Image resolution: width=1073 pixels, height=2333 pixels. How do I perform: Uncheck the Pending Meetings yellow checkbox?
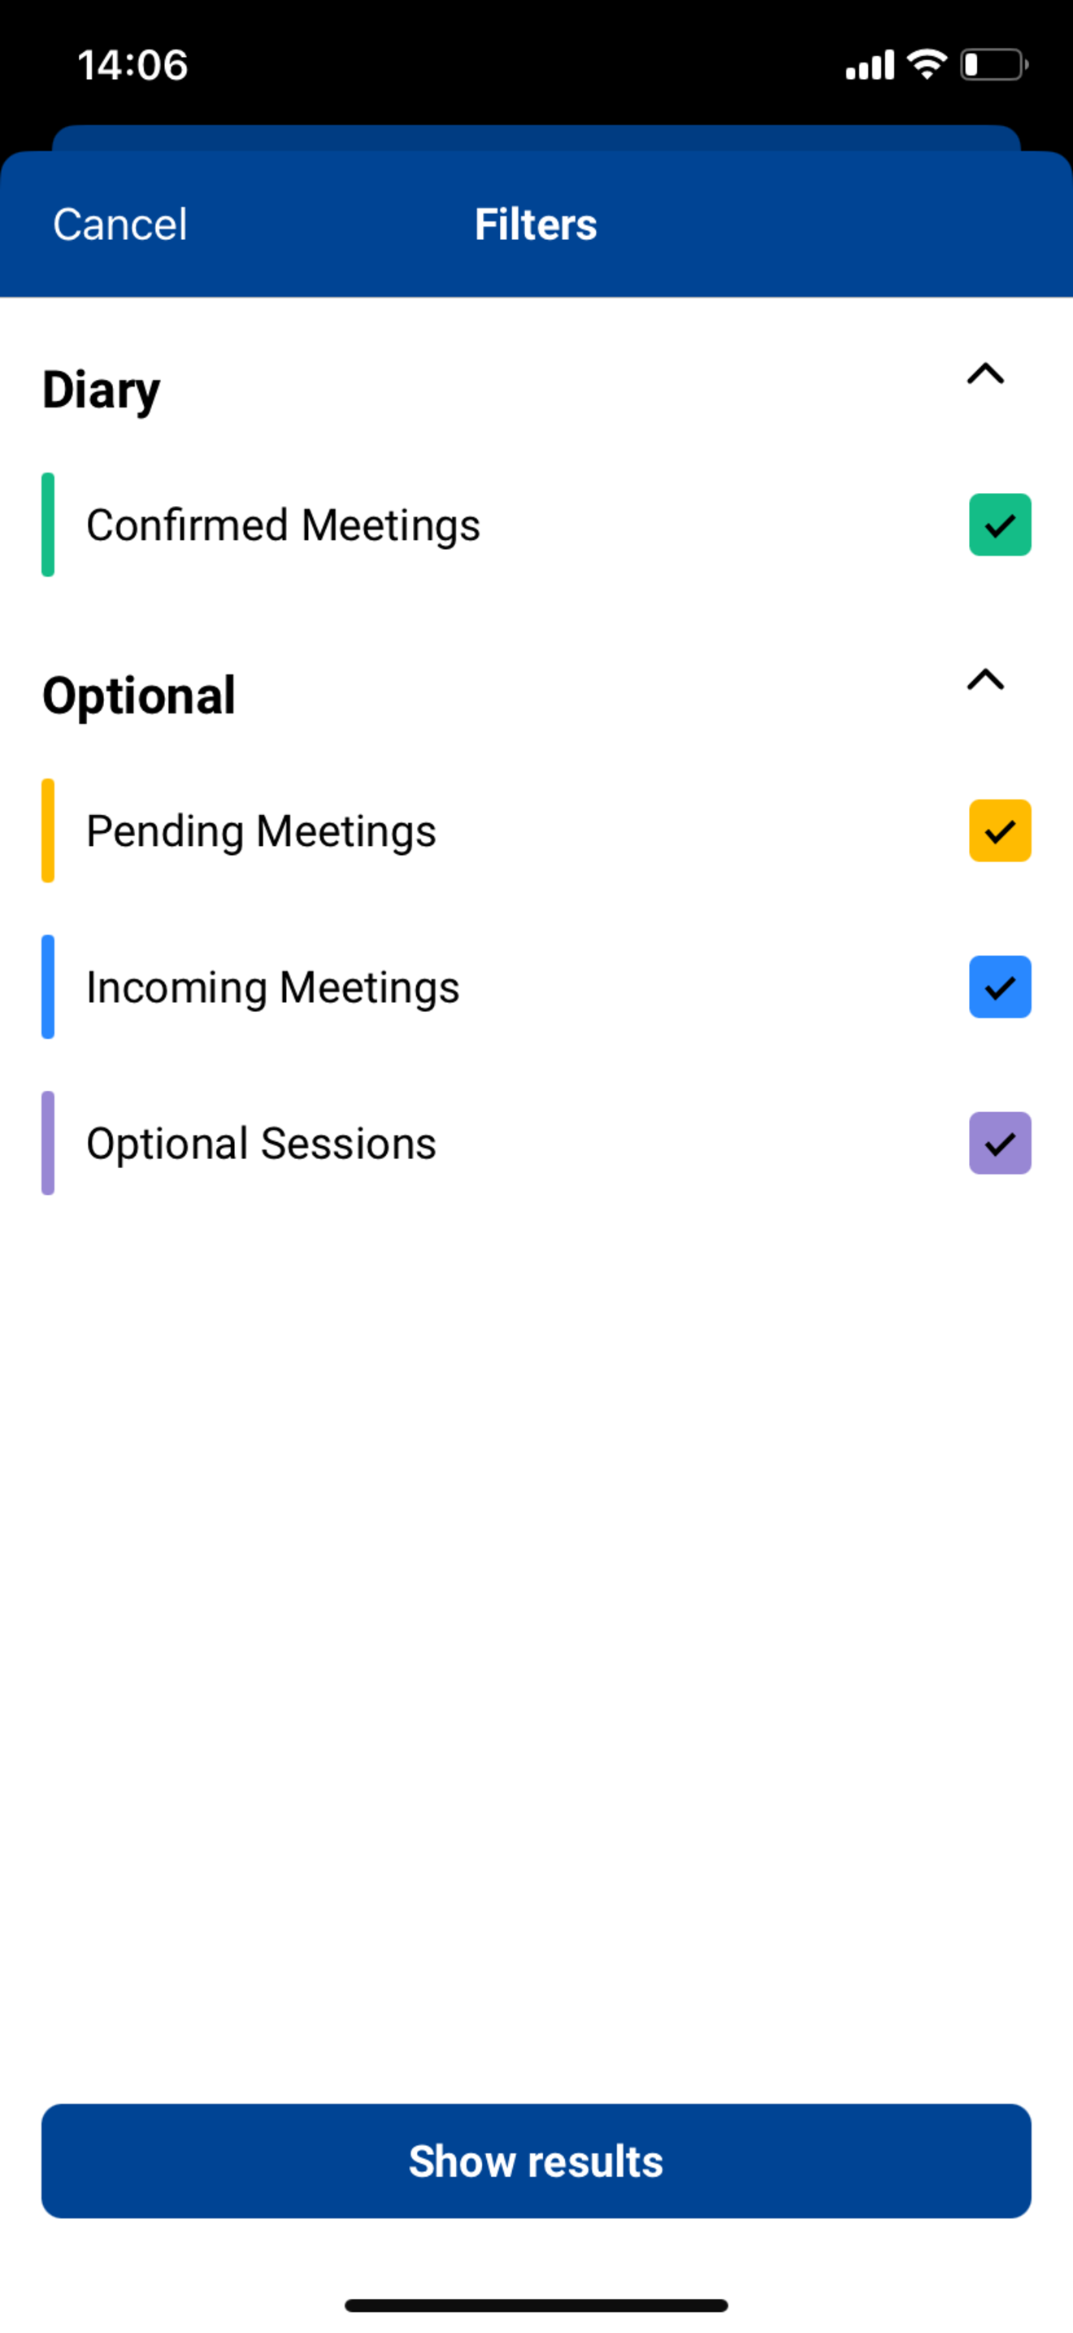tap(1000, 831)
